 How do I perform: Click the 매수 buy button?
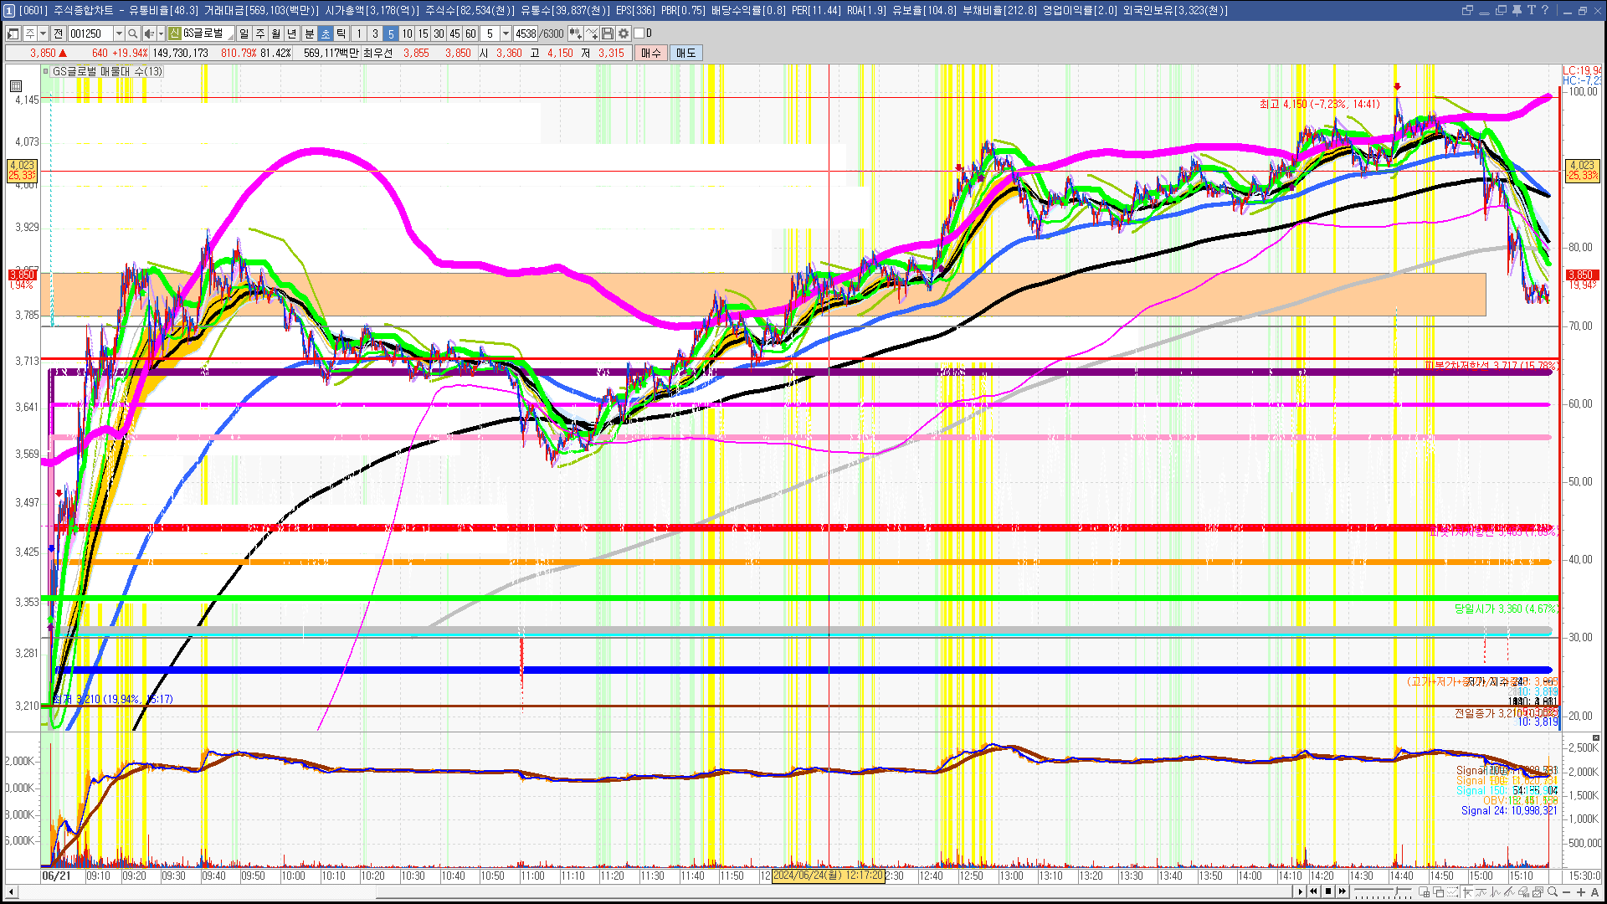(651, 53)
